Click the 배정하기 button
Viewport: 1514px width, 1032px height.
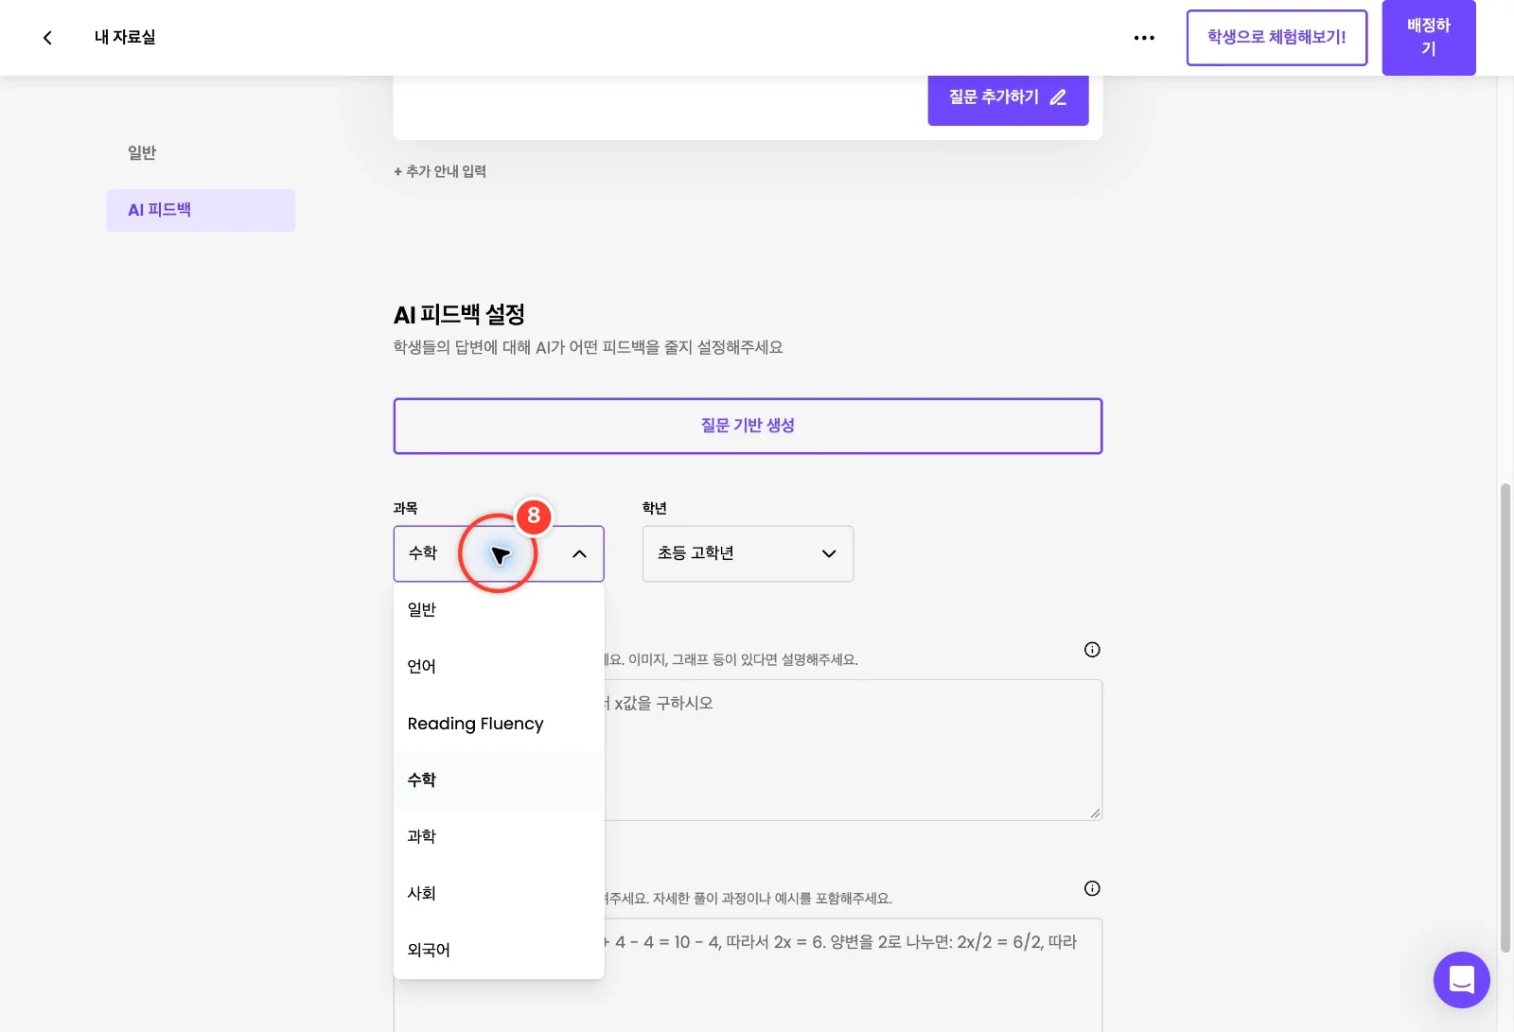(1429, 37)
